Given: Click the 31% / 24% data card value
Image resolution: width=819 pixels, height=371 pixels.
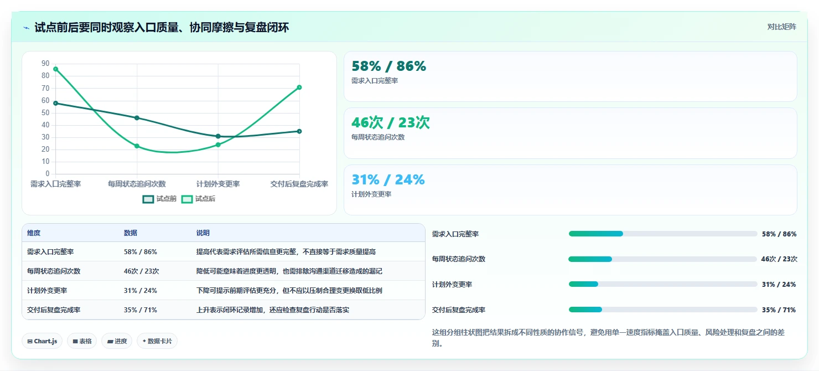Looking at the screenshot, I should click(x=388, y=179).
